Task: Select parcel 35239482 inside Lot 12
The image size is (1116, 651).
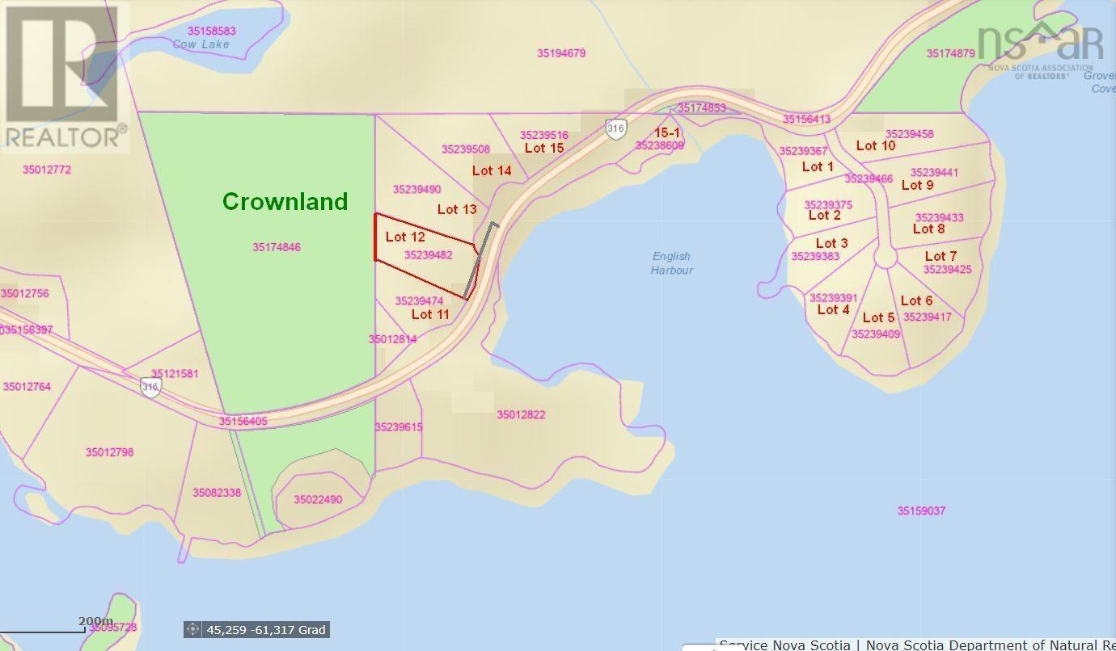Action: coord(429,254)
